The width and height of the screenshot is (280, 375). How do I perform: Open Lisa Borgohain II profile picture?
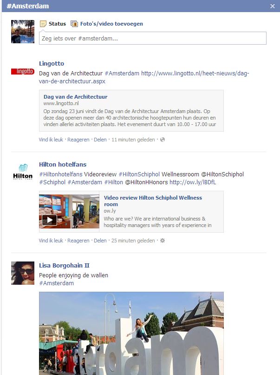[23, 273]
